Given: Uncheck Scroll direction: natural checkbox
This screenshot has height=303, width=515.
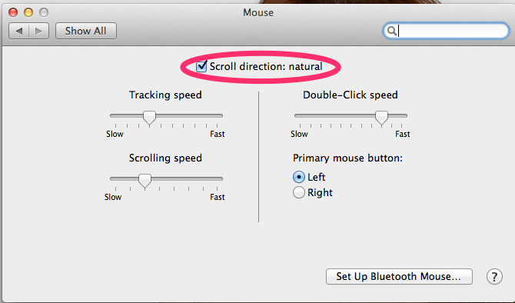Looking at the screenshot, I should pyautogui.click(x=201, y=66).
